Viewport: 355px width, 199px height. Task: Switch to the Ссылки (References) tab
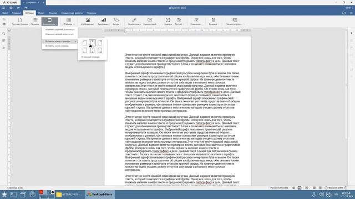point(53,13)
